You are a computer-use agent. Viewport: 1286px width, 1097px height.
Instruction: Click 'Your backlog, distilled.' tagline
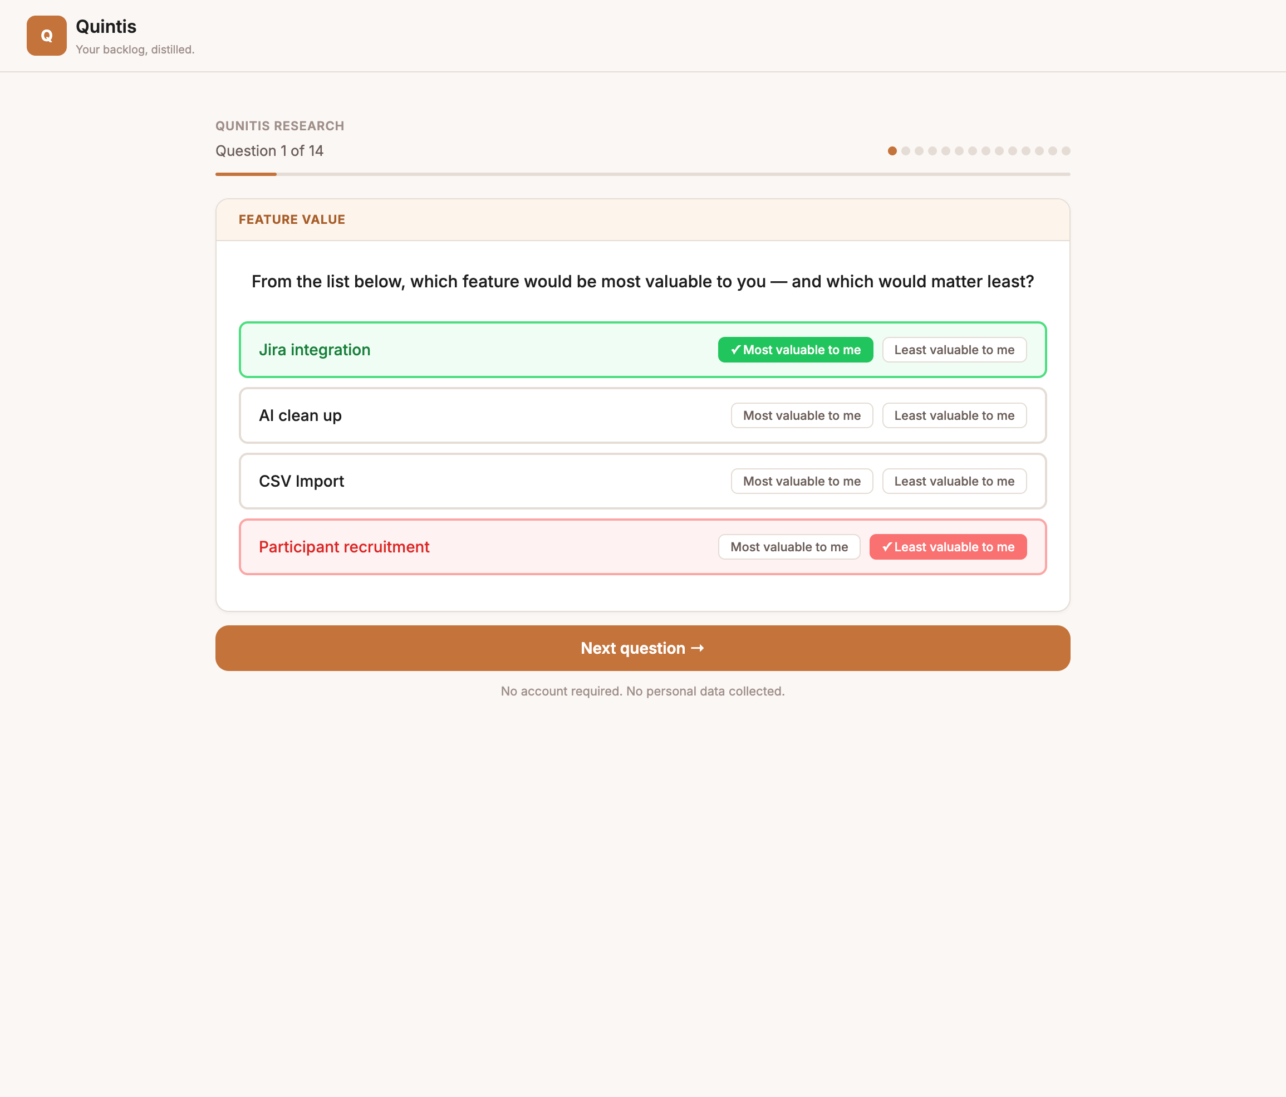[x=135, y=50]
